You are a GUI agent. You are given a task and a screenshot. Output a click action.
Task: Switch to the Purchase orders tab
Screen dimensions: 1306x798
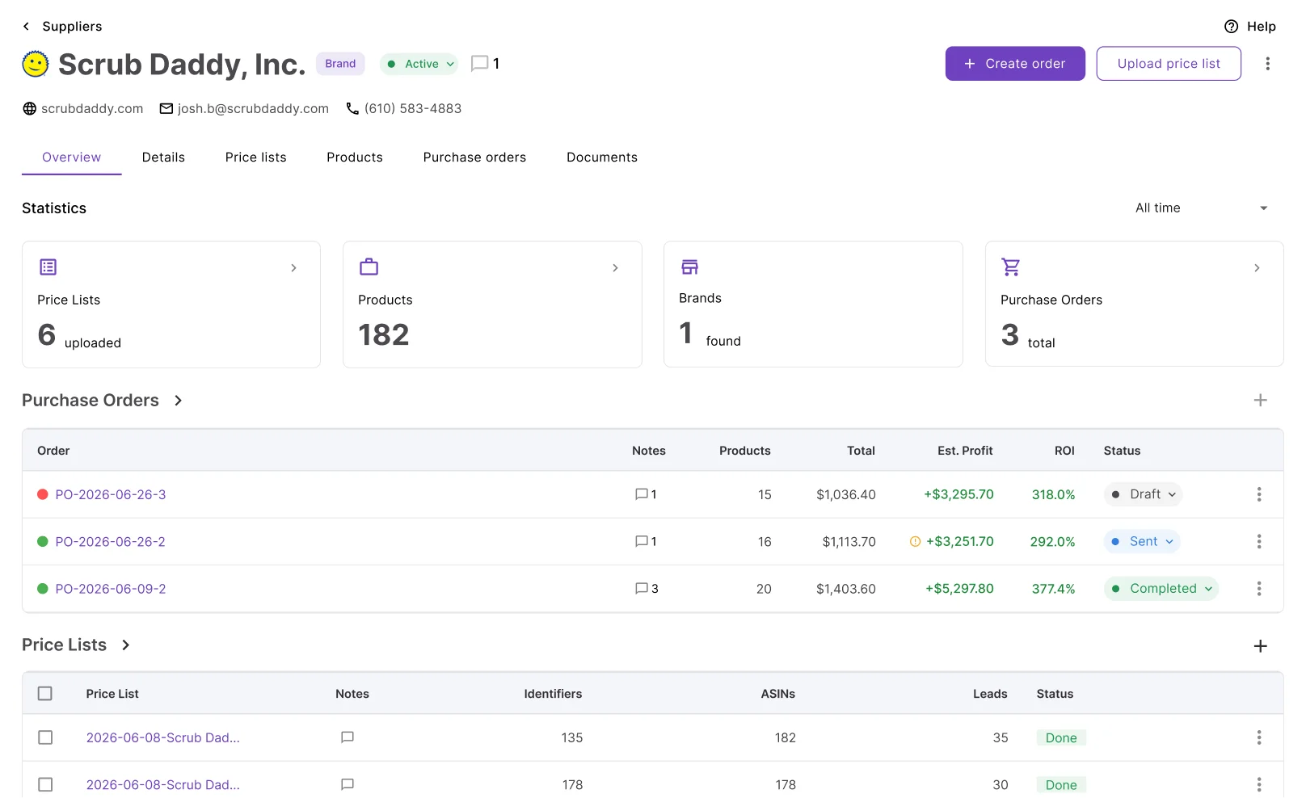point(474,157)
